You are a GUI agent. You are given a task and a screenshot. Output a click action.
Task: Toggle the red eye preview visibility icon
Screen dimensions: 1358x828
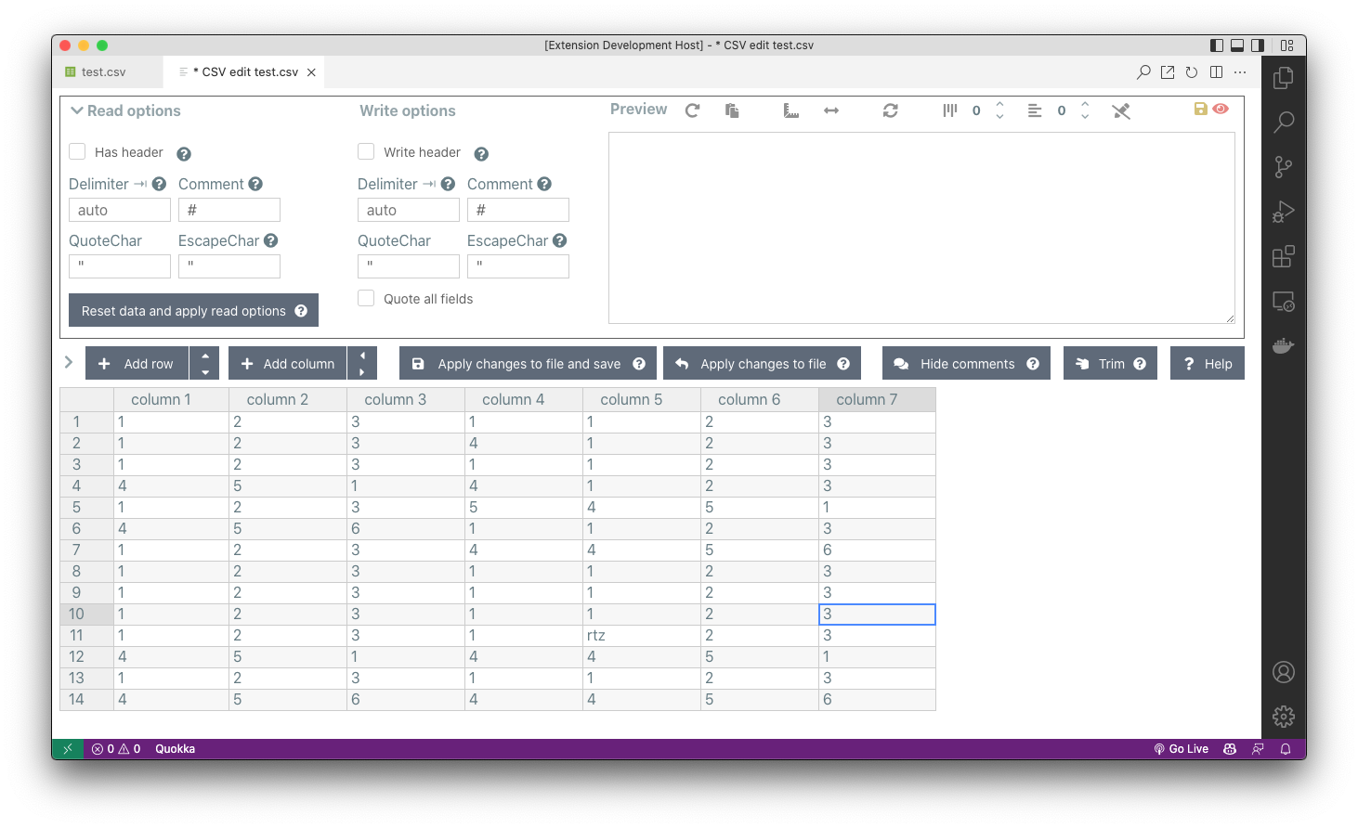click(1220, 109)
